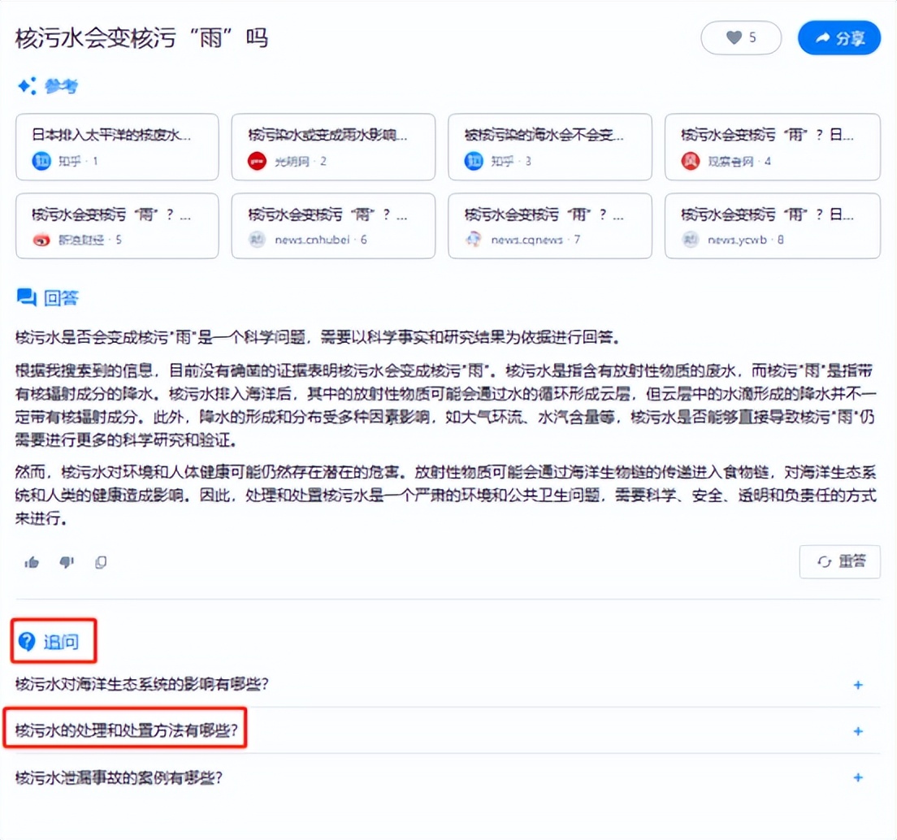The height and width of the screenshot is (840, 897).
Task: Click the 知乎 source icon on reference 1
Action: click(x=40, y=161)
